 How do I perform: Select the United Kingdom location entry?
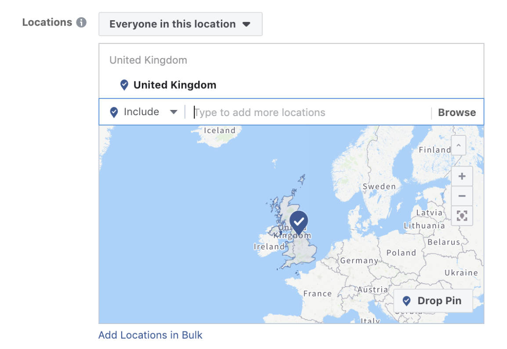pos(174,85)
